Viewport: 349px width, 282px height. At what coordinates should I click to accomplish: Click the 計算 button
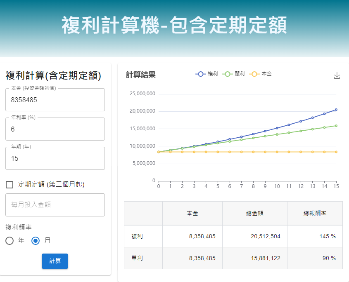coord(55,261)
